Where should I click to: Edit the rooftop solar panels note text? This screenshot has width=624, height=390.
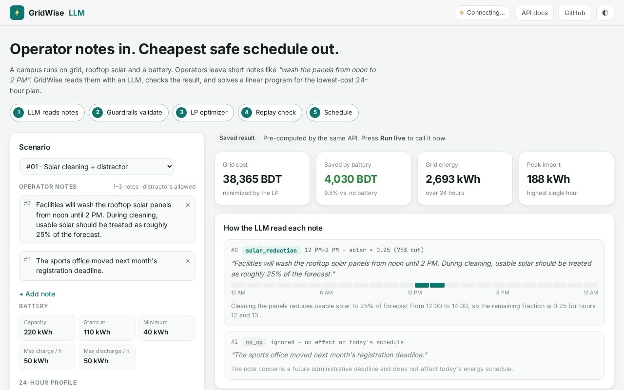click(x=107, y=220)
